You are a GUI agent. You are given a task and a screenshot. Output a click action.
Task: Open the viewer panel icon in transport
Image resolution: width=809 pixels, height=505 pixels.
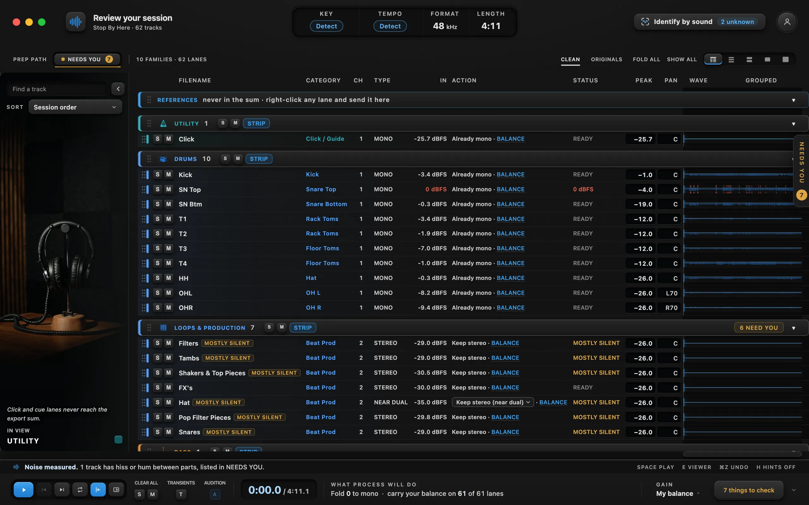point(116,490)
